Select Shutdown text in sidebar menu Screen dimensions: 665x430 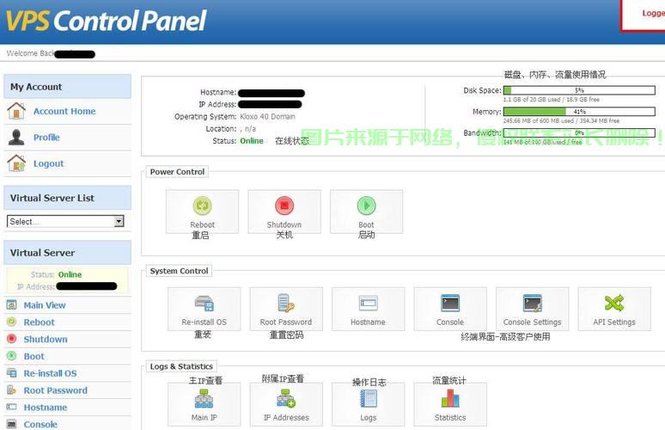46,339
